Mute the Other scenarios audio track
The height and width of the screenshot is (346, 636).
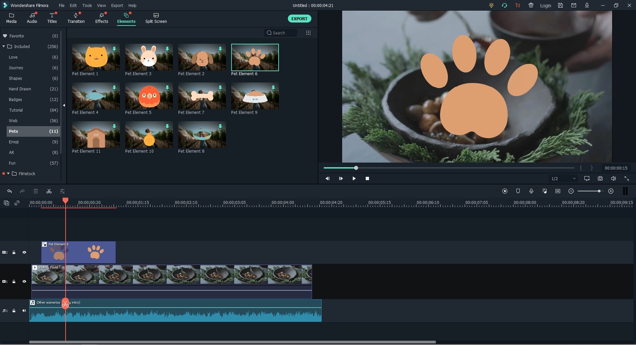[24, 311]
